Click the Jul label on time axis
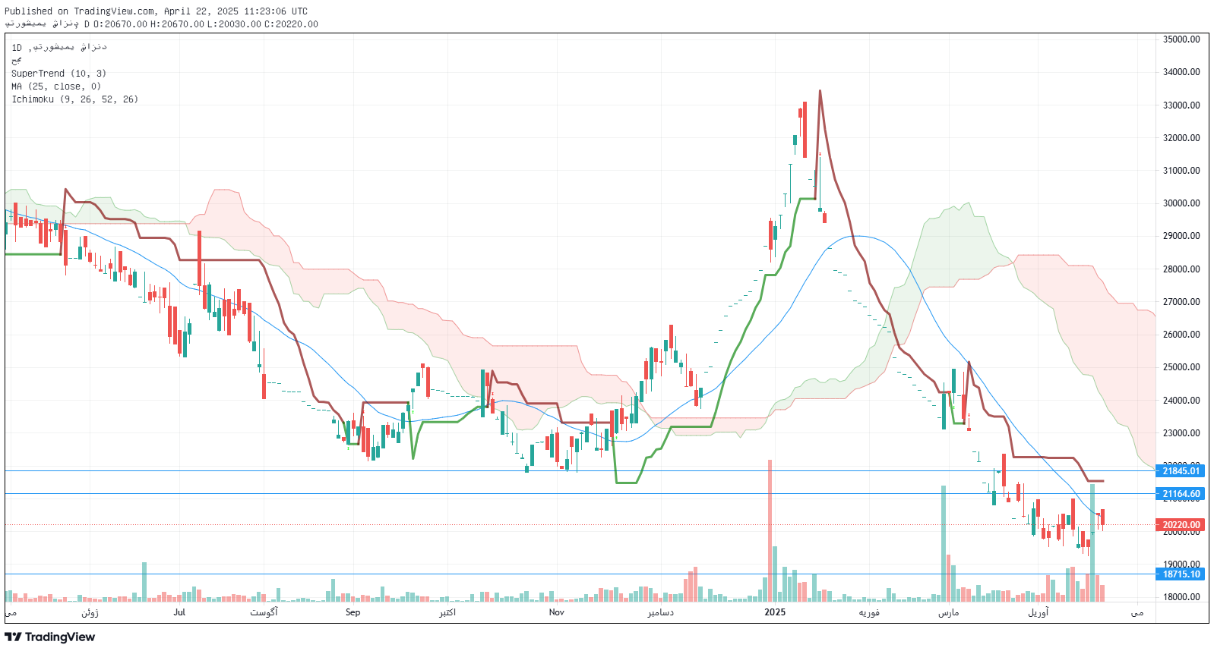 (x=179, y=612)
